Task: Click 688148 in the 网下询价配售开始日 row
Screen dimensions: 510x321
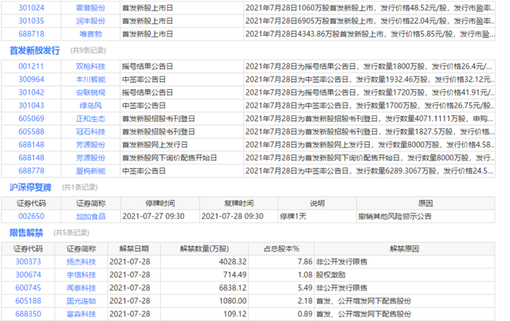Action: (31, 158)
